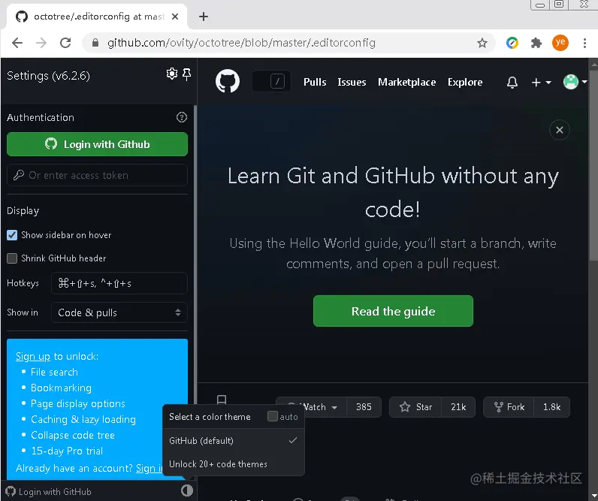Open a new browser tab
Image resolution: width=598 pixels, height=501 pixels.
204,17
